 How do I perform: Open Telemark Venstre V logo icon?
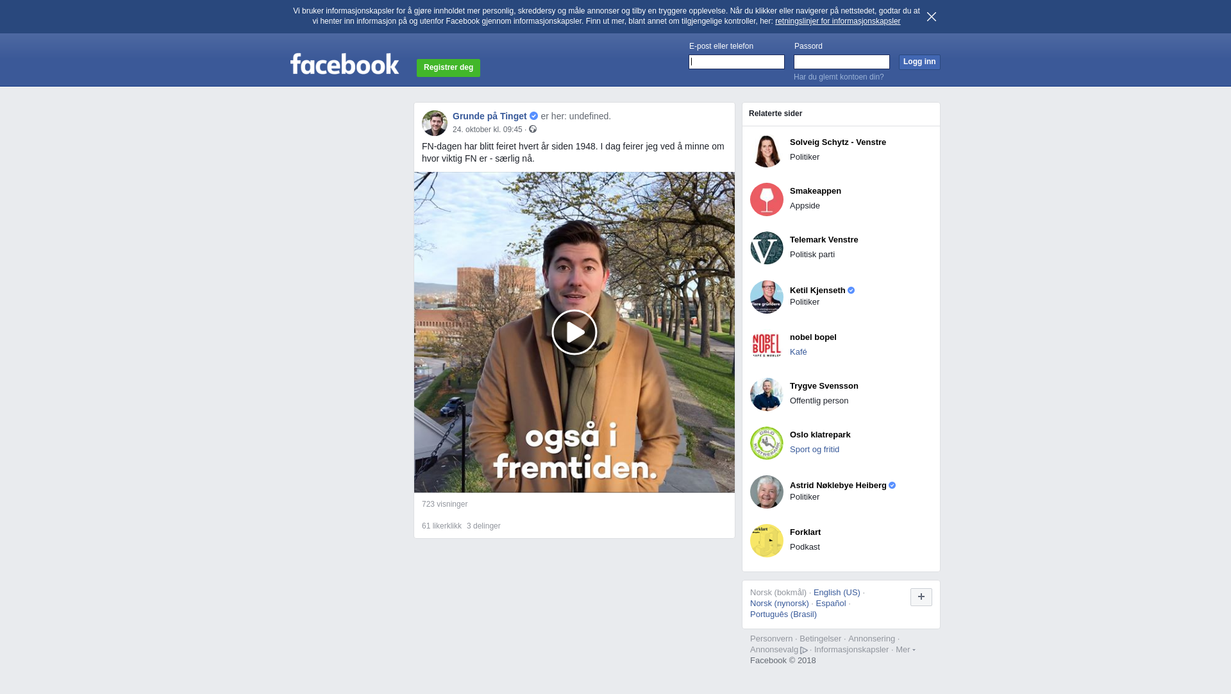tap(767, 248)
